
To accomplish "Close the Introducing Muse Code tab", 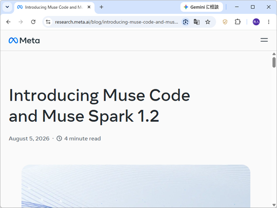I will coord(89,7).
